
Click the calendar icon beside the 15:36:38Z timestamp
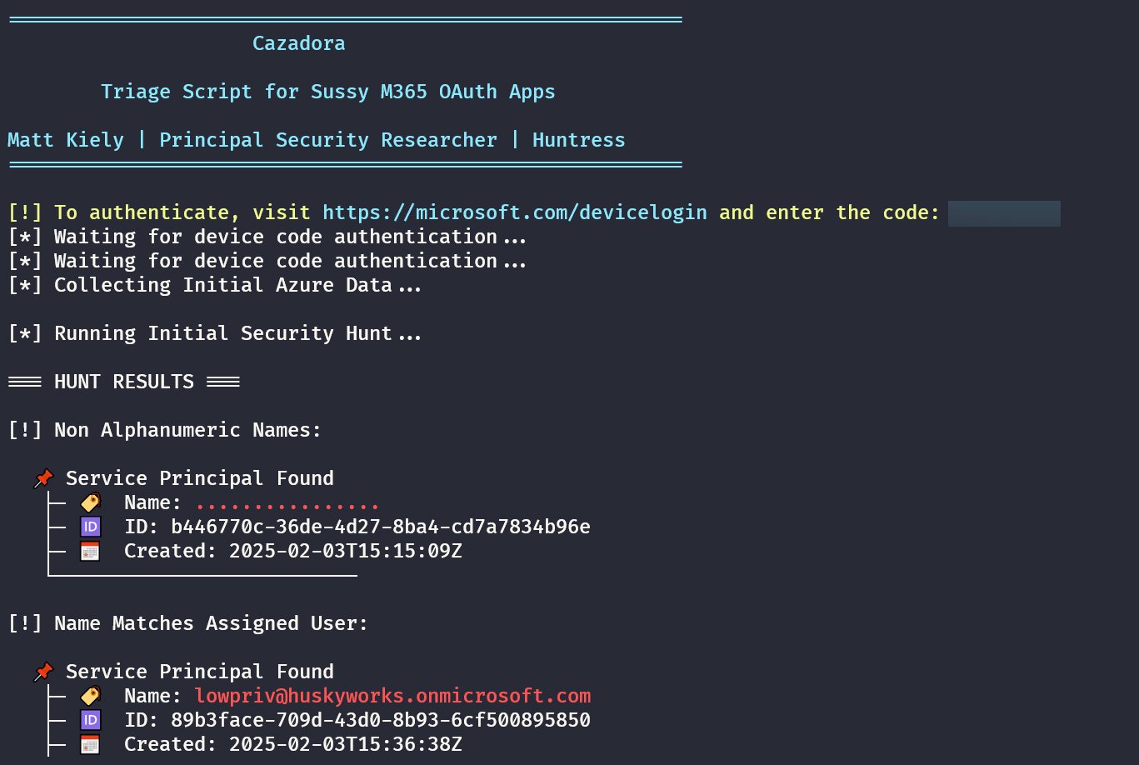pyautogui.click(x=90, y=744)
